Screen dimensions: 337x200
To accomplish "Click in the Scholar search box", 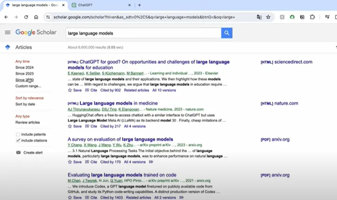I will coord(143,33).
